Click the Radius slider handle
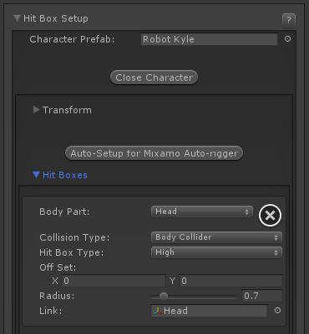 coord(164,297)
